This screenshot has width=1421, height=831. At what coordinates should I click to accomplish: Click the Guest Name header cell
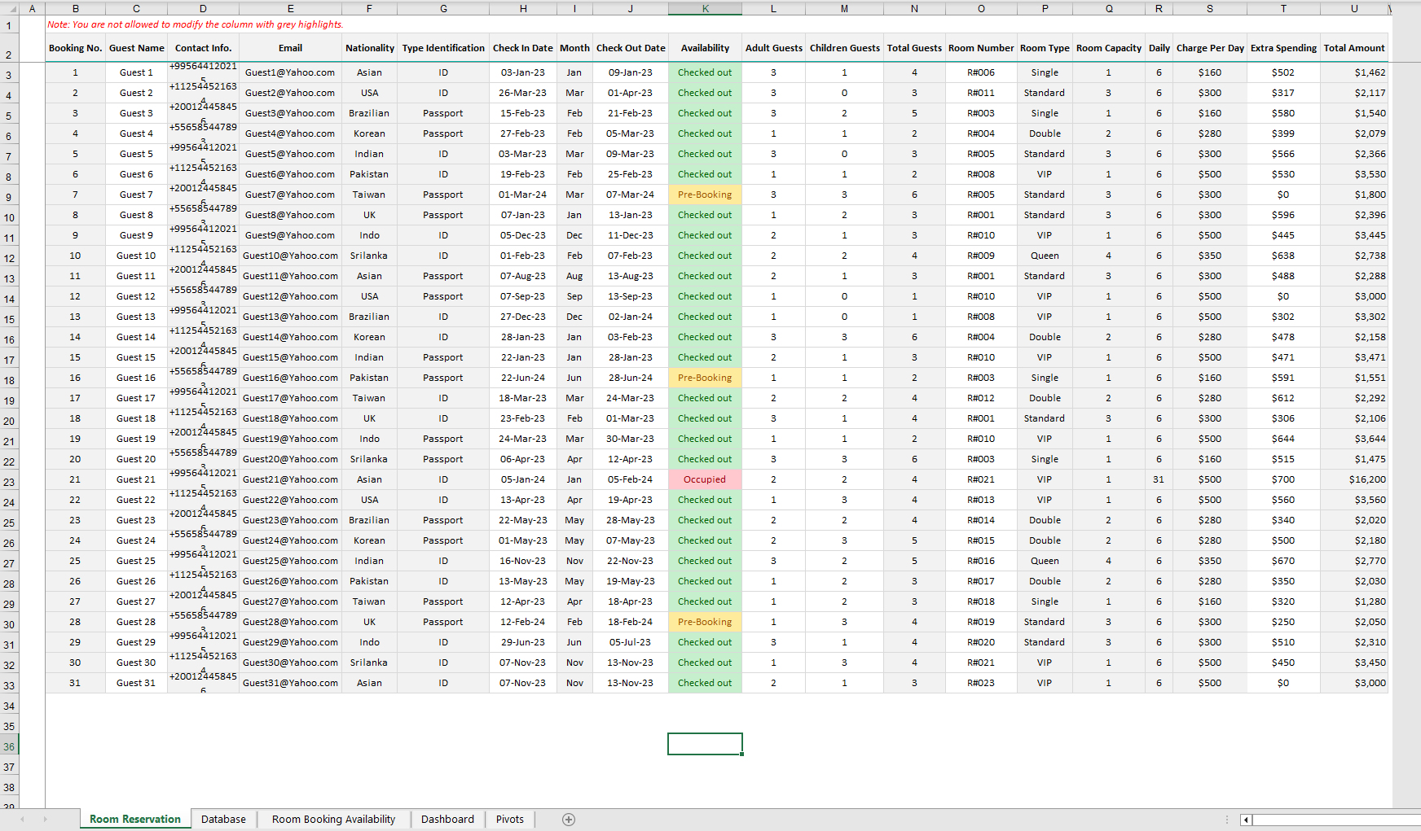pyautogui.click(x=136, y=48)
